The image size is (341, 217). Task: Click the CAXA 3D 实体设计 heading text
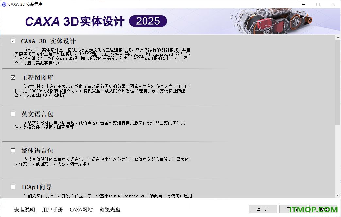pos(48,41)
